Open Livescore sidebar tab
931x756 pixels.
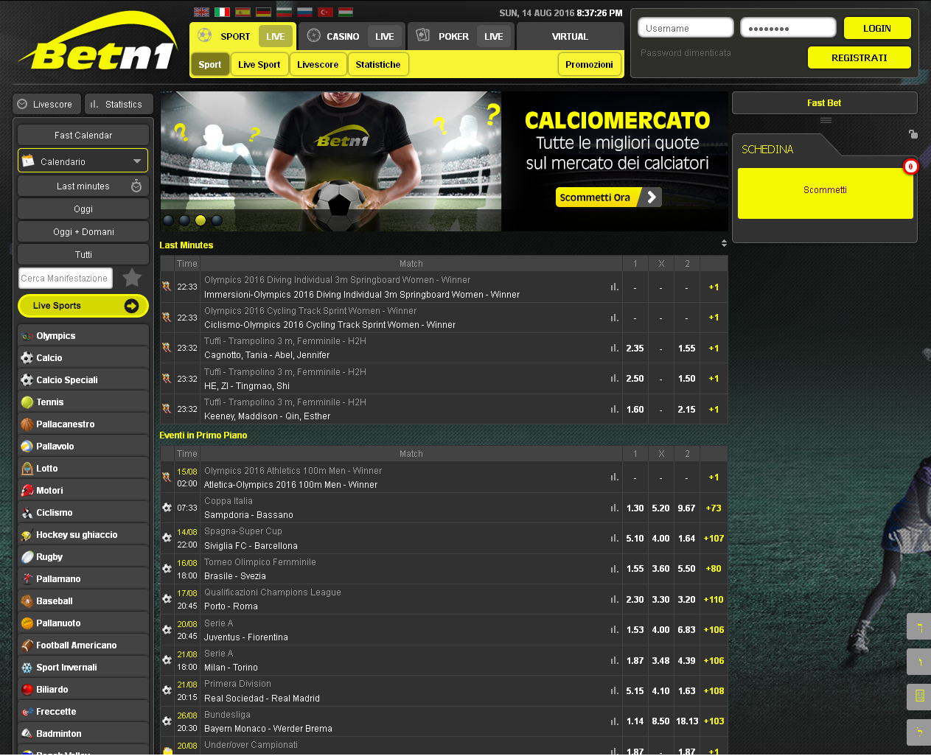point(47,104)
